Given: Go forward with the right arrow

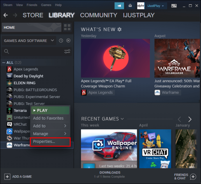Looking at the screenshot, I should point(15,15).
